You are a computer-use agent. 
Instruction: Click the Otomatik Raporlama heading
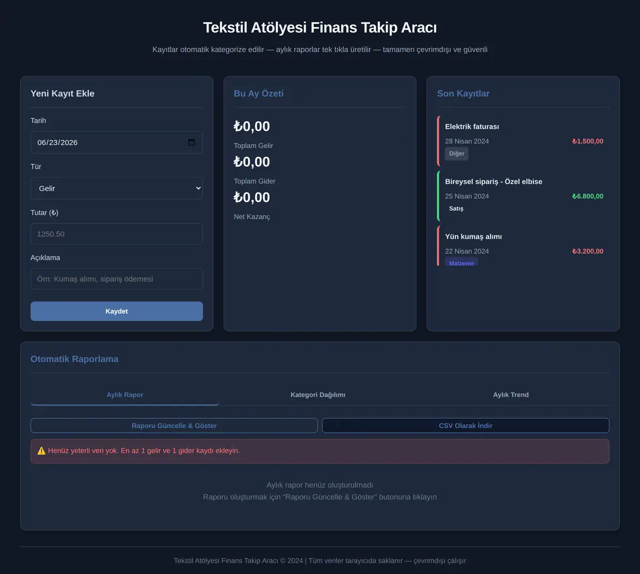coord(75,359)
